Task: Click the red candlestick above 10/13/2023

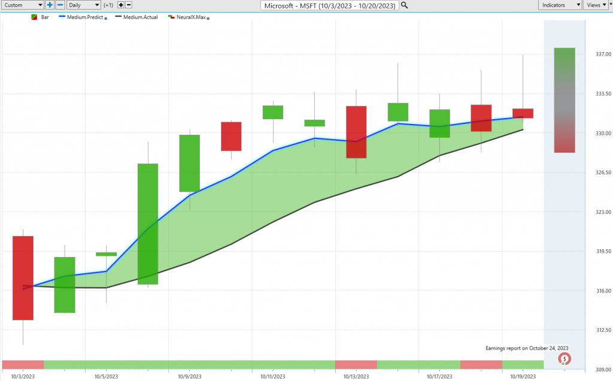Action: click(356, 132)
